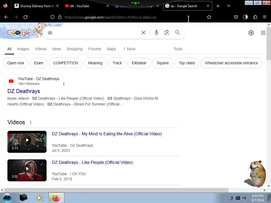This screenshot has width=271, height=203.
Task: Click the Firefox taskbar button
Action: (56, 198)
